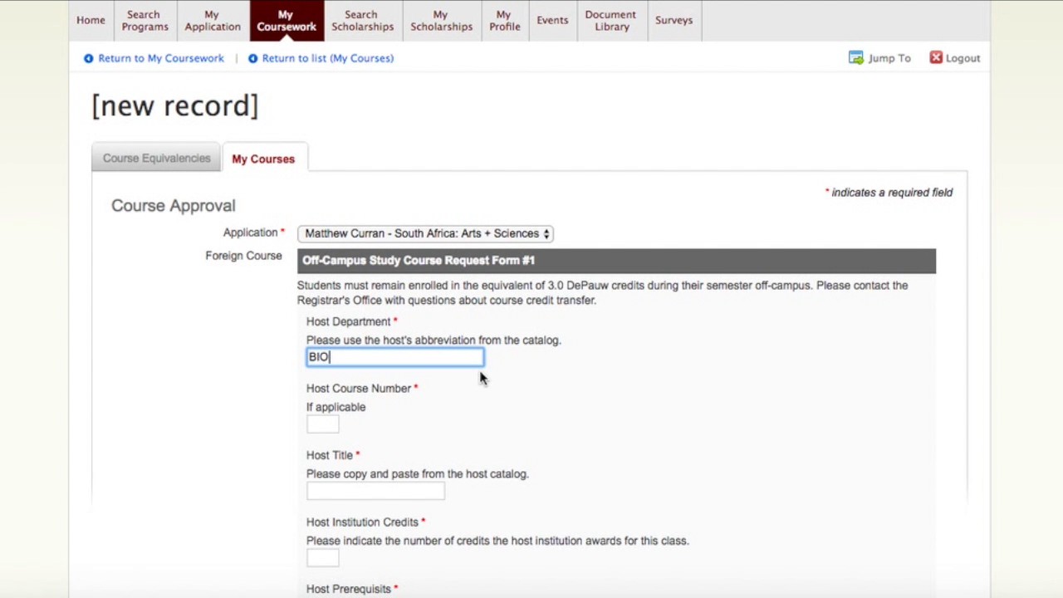
Task: Click the Return to My Coursework arrow icon
Action: tap(88, 58)
